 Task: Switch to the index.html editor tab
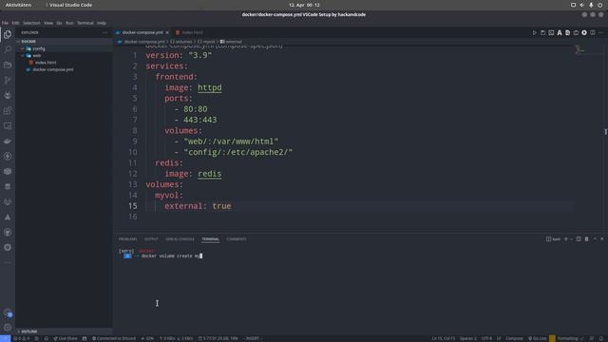(x=190, y=32)
